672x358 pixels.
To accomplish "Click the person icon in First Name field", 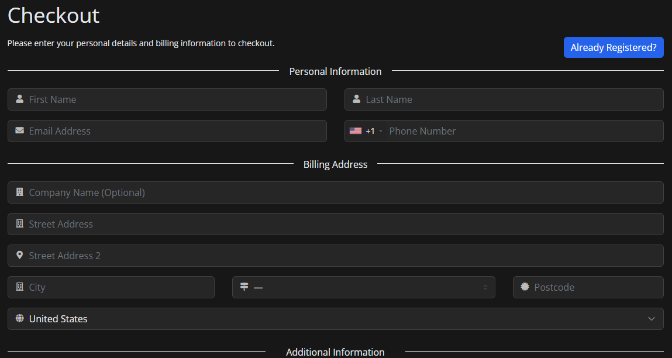I will [20, 99].
